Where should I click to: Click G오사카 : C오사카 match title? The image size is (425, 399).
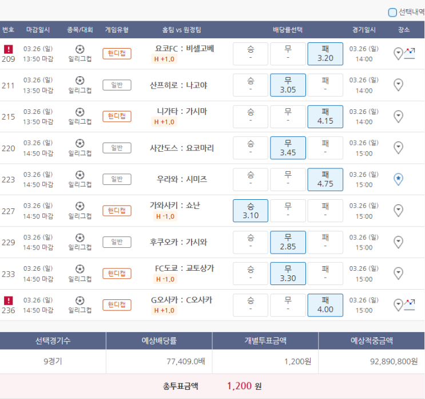181,300
